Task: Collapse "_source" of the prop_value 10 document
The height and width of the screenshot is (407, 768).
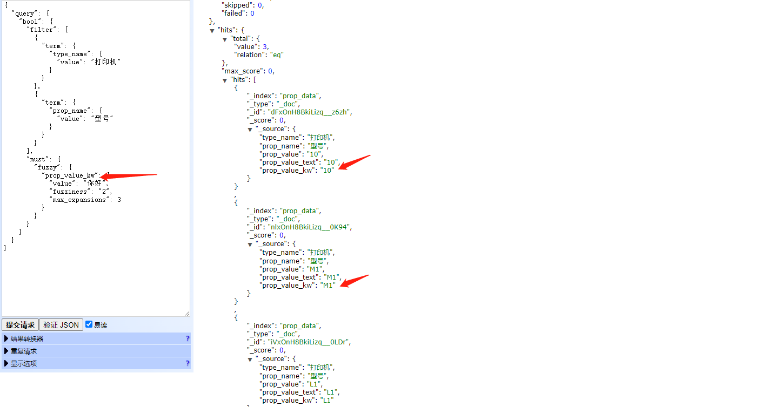Action: click(x=250, y=129)
